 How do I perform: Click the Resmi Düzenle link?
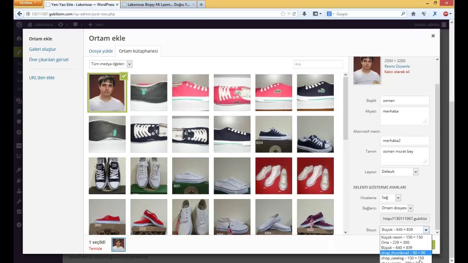tap(397, 66)
